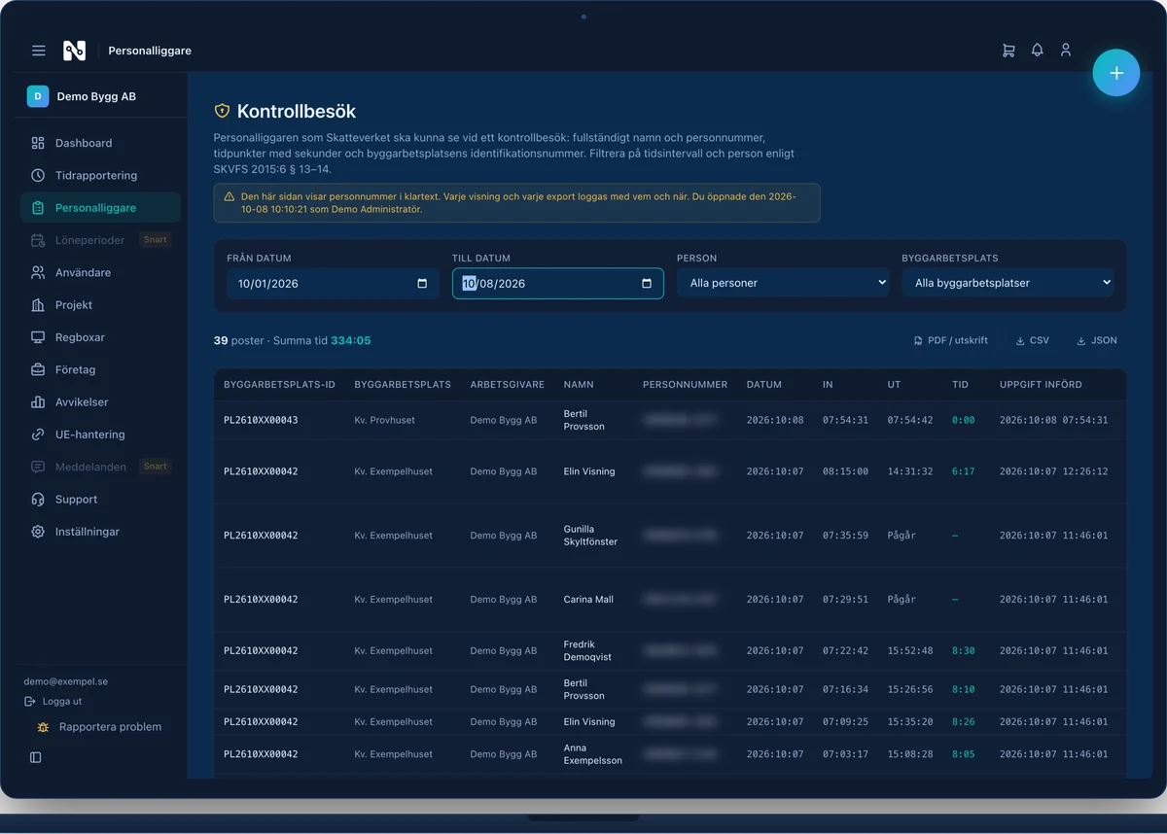Click IN time 08:15:00

pyautogui.click(x=845, y=471)
